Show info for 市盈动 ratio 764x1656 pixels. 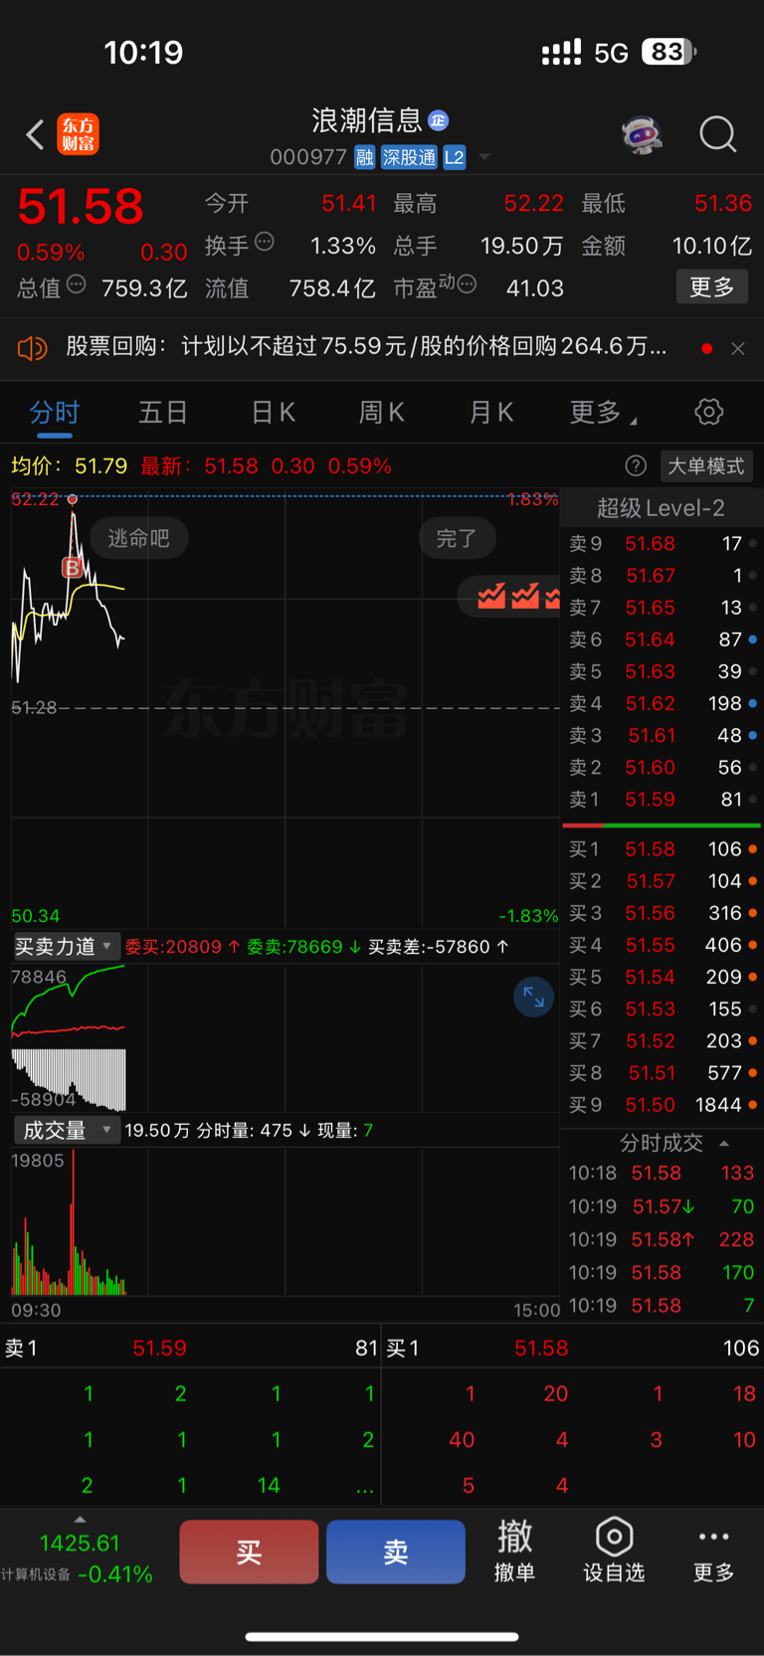(467, 285)
